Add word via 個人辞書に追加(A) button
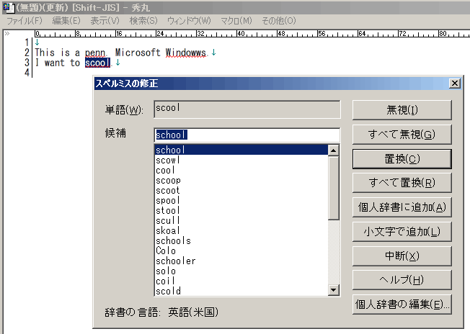The image size is (470, 334). tap(402, 207)
